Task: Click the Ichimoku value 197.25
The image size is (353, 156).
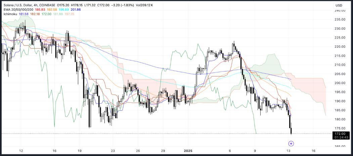Action: [x=70, y=14]
